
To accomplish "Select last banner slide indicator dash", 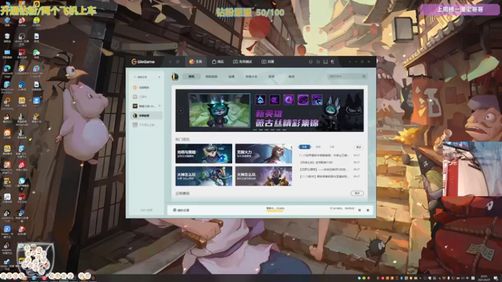I will [284, 130].
